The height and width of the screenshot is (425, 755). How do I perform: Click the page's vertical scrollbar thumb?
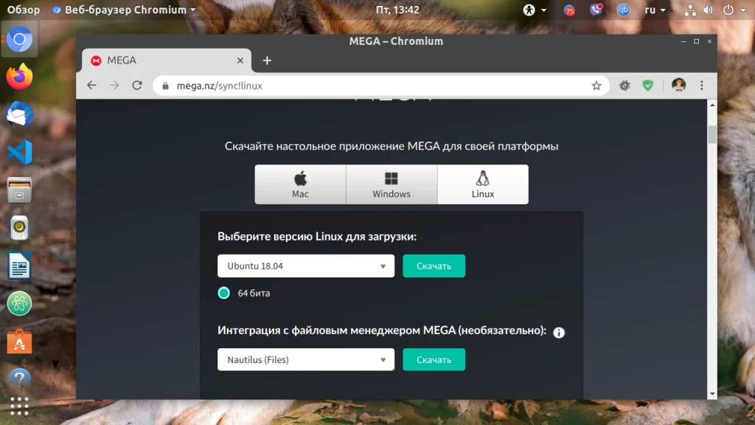(712, 134)
